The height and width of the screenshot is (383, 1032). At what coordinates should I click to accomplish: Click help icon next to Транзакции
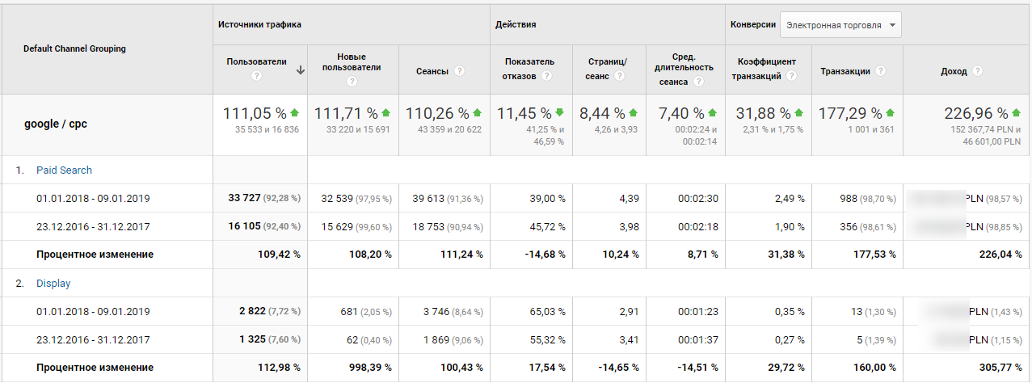tap(881, 71)
